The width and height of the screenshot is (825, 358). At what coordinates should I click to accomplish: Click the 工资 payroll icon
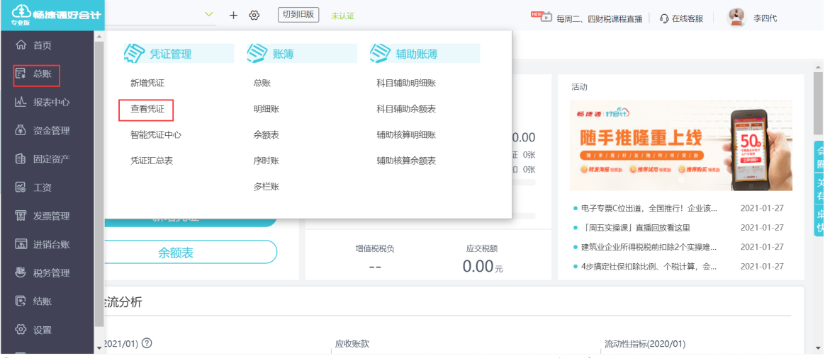point(21,187)
